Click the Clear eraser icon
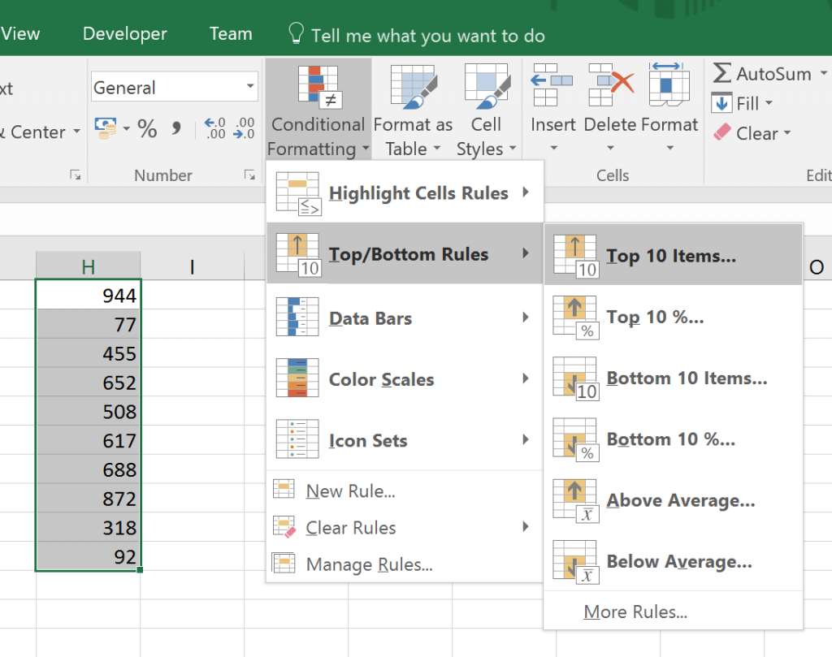Viewport: 832px width, 657px height. (x=722, y=132)
